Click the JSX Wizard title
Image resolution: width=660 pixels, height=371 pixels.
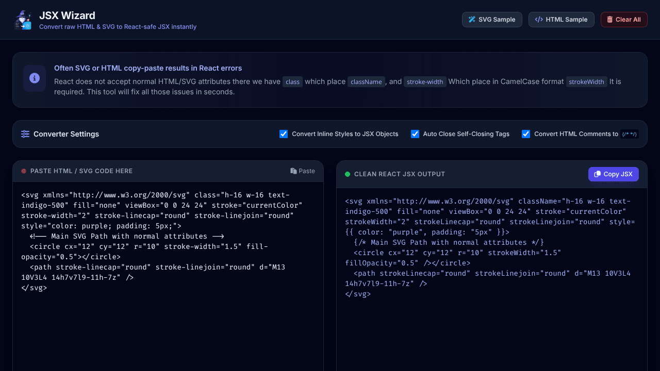tap(67, 15)
